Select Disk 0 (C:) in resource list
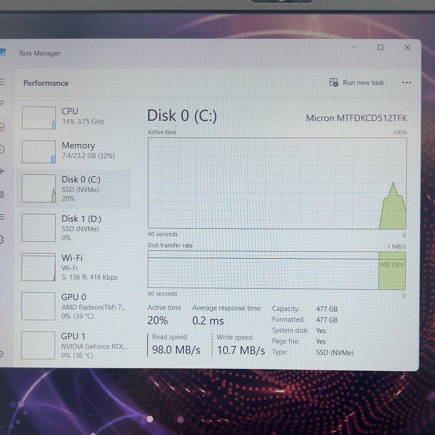The height and width of the screenshot is (435, 435). pyautogui.click(x=74, y=189)
